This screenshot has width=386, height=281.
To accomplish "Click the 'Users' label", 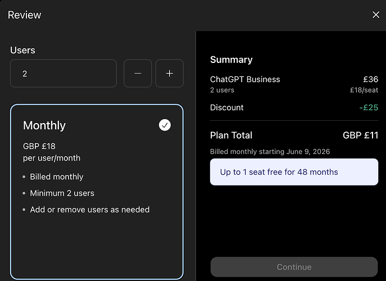I will point(22,50).
